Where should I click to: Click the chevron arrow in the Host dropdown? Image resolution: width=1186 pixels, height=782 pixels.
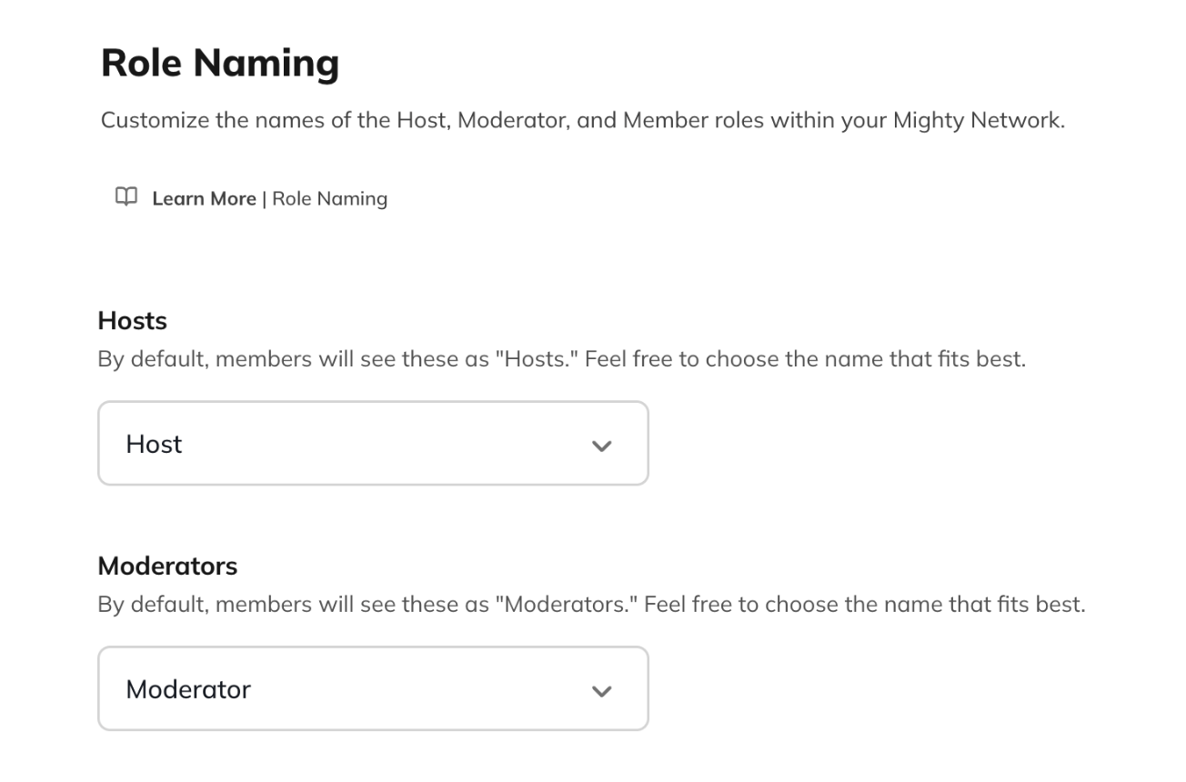tap(601, 446)
